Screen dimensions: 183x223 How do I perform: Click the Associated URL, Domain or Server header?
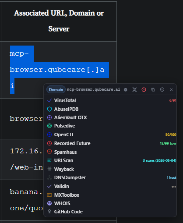59,21
